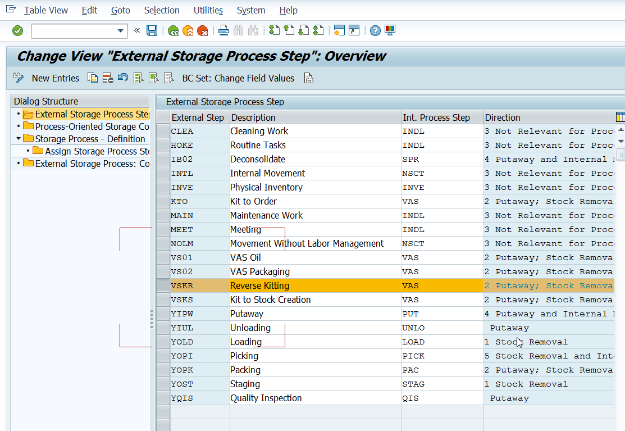Click the 'Deconsolidate' description cell
The height and width of the screenshot is (431, 625).
tap(316, 159)
